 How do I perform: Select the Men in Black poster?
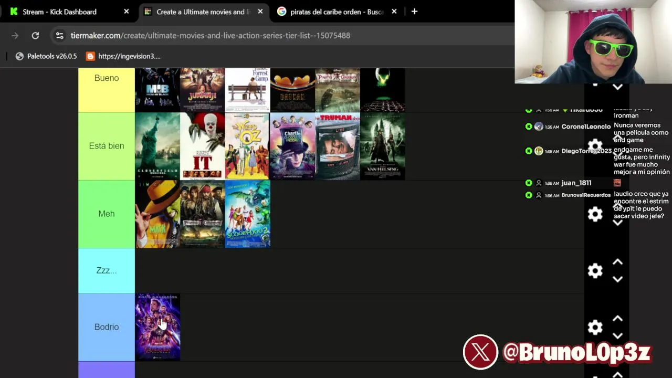tap(157, 90)
